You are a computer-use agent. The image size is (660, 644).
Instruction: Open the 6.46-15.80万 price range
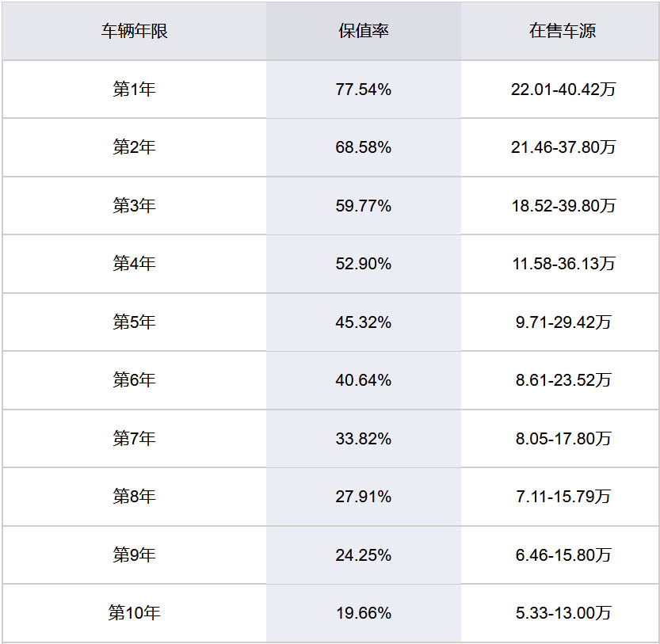point(563,554)
